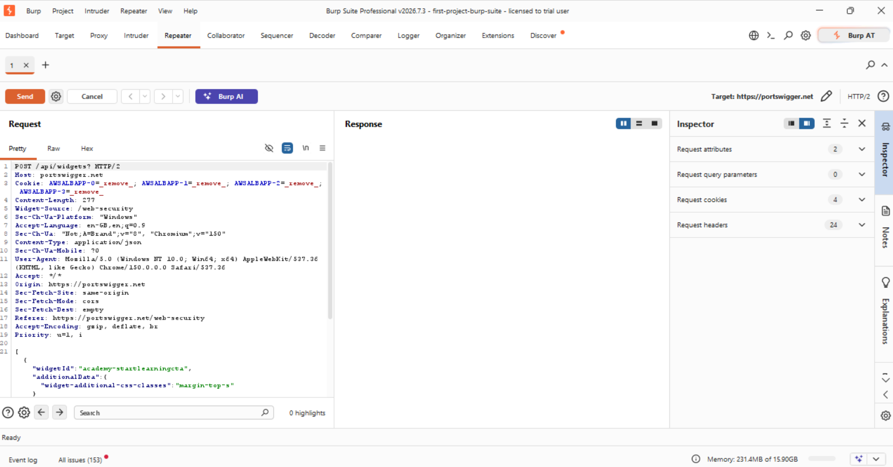Switch to the Proxy tab

tap(99, 36)
